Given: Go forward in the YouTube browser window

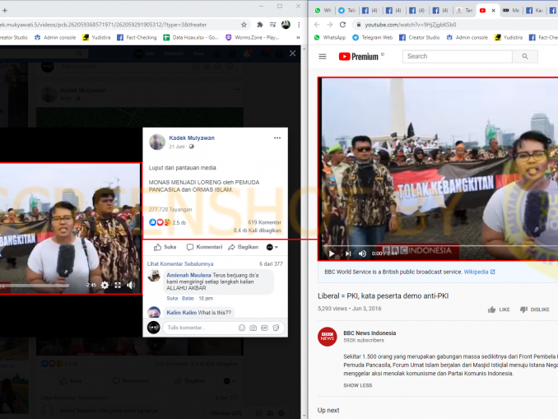Looking at the screenshot, I should [329, 25].
